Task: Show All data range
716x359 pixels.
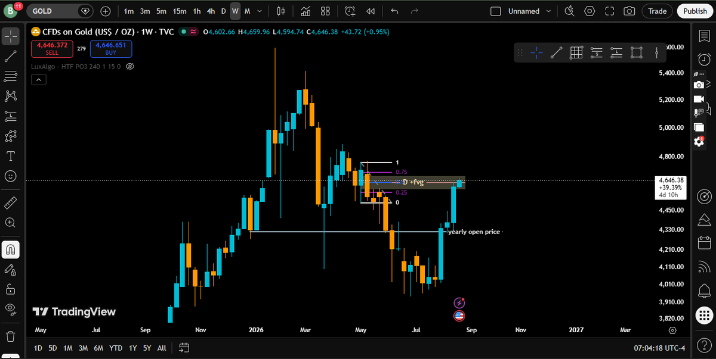Action: [162, 348]
